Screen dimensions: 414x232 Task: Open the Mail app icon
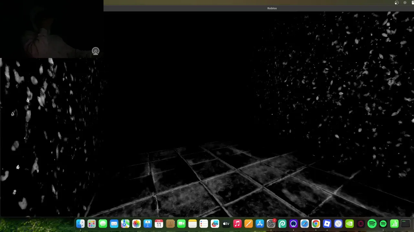(114, 224)
